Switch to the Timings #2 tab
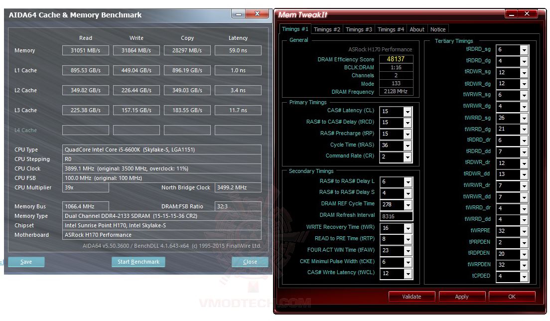The width and height of the screenshot is (550, 321). pyautogui.click(x=327, y=29)
